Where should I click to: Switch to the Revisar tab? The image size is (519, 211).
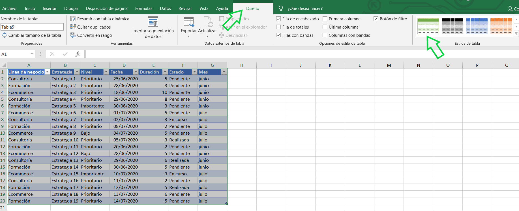point(185,8)
